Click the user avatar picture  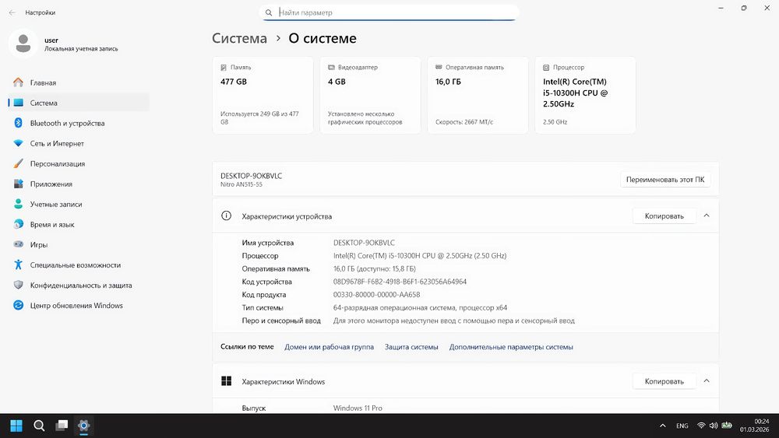(x=23, y=44)
